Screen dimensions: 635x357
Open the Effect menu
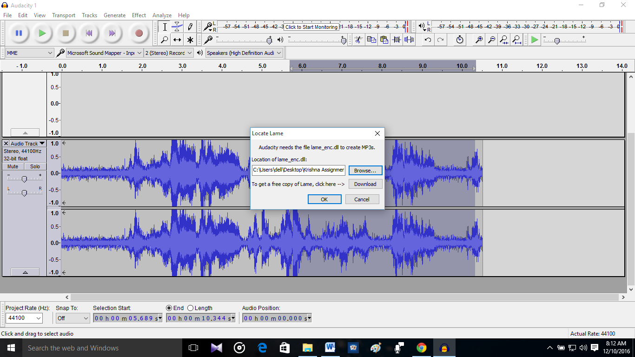click(x=139, y=15)
